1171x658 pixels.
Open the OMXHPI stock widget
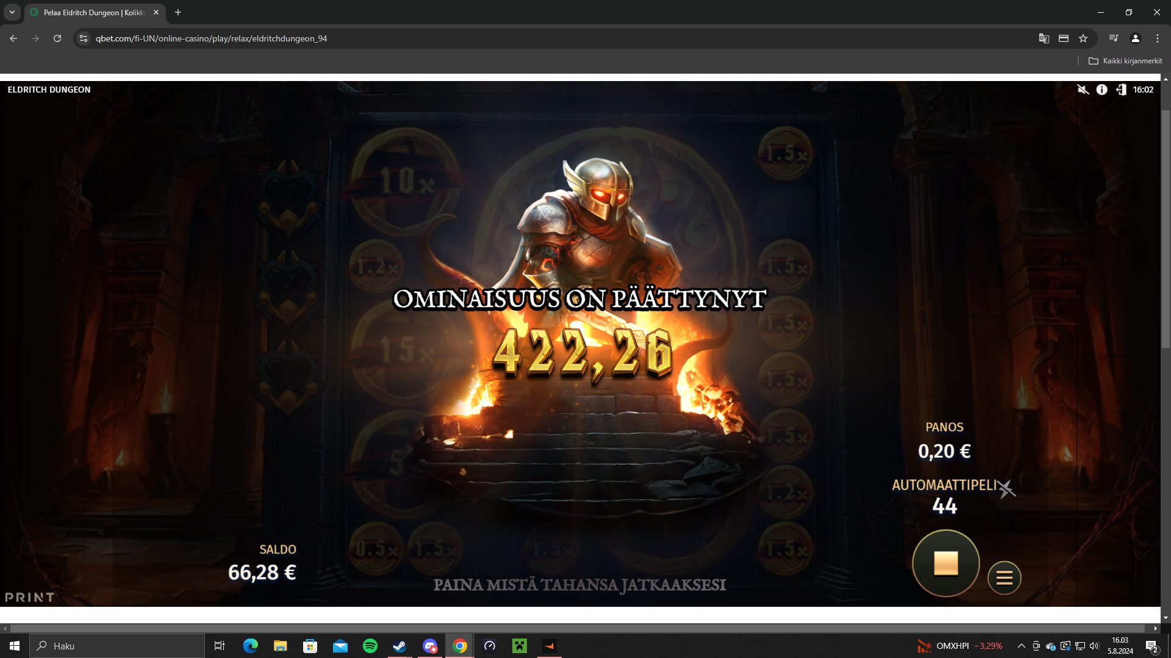coord(960,646)
